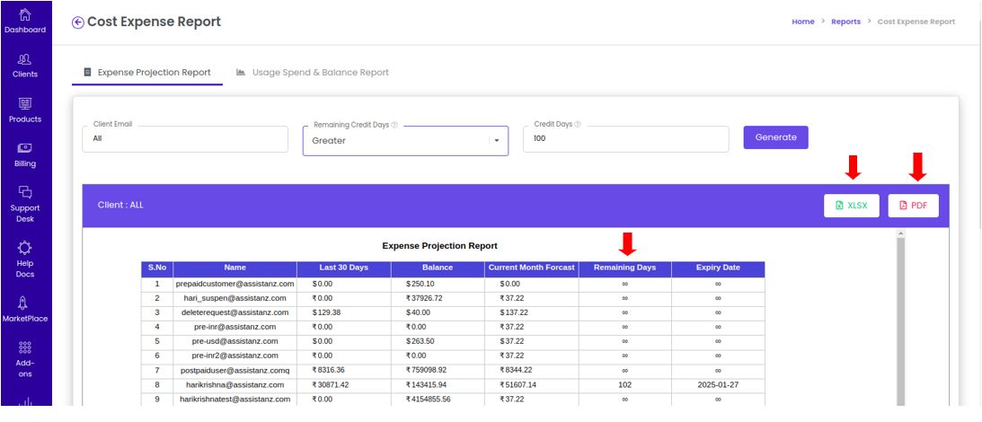This screenshot has width=982, height=422.
Task: Click balance value ₹4154855.56
Action: [x=429, y=400]
